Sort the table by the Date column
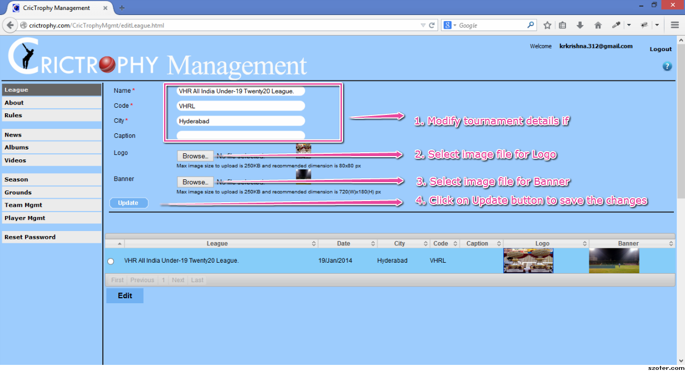The width and height of the screenshot is (685, 371). click(x=343, y=243)
